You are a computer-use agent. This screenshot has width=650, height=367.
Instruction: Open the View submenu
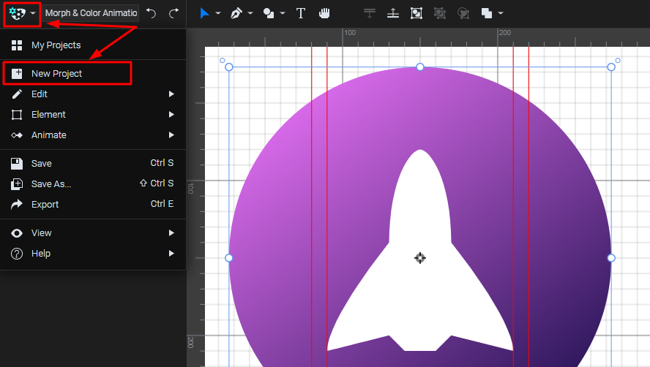(93, 232)
